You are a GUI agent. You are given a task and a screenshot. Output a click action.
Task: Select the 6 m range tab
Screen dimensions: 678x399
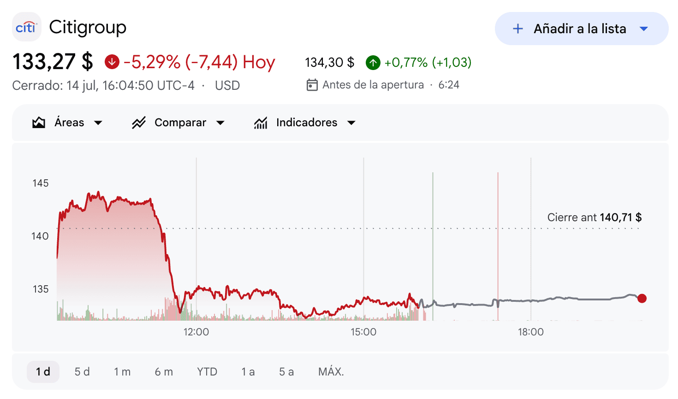pos(164,372)
